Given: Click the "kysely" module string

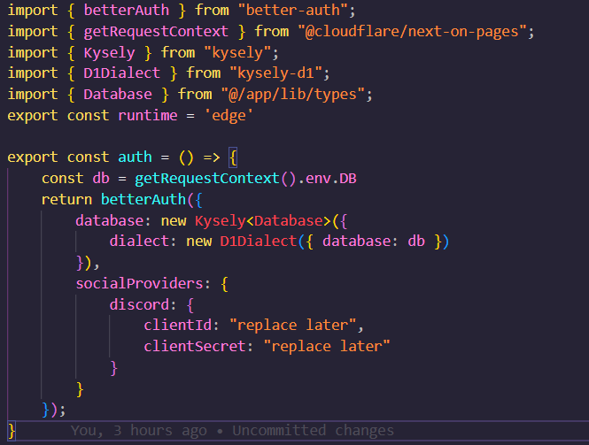Looking at the screenshot, I should click(x=237, y=52).
